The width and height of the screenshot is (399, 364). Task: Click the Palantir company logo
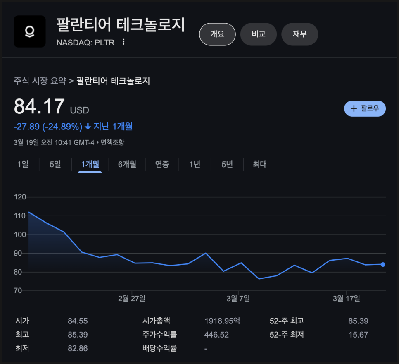tap(29, 31)
